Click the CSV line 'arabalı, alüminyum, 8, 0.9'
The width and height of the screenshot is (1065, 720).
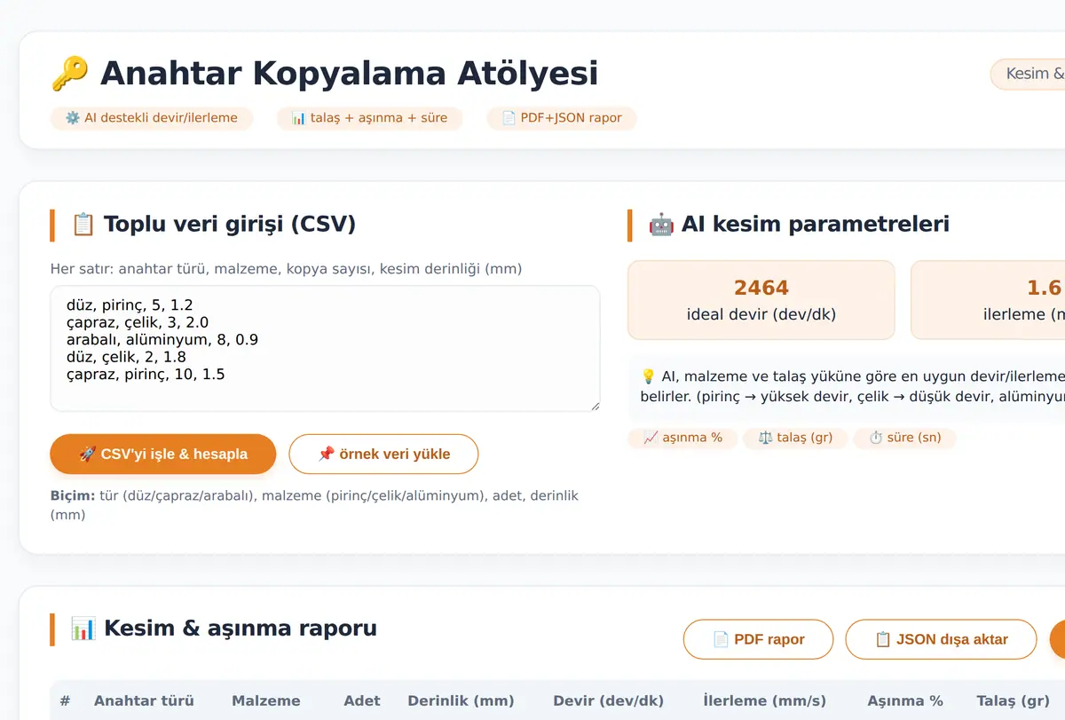[x=162, y=340]
